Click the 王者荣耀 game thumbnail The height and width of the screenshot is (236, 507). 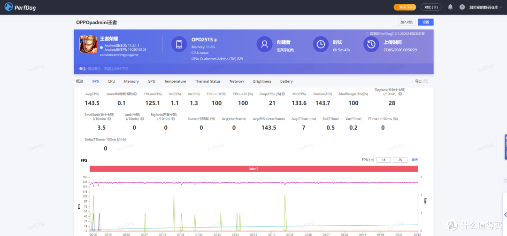[88, 44]
